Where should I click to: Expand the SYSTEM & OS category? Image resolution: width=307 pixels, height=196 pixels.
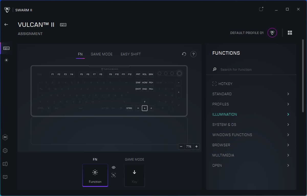point(251,125)
